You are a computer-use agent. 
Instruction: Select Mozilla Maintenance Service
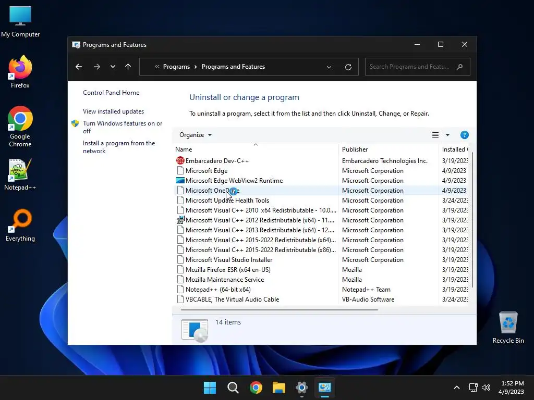click(225, 279)
